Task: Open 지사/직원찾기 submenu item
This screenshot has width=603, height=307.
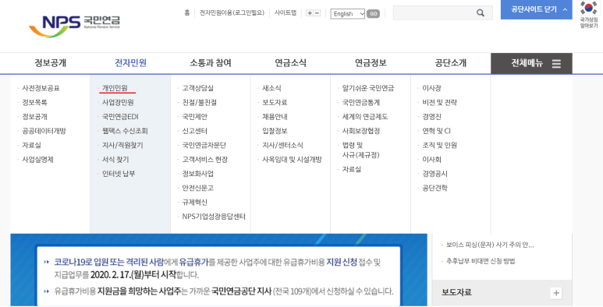Action: click(122, 145)
